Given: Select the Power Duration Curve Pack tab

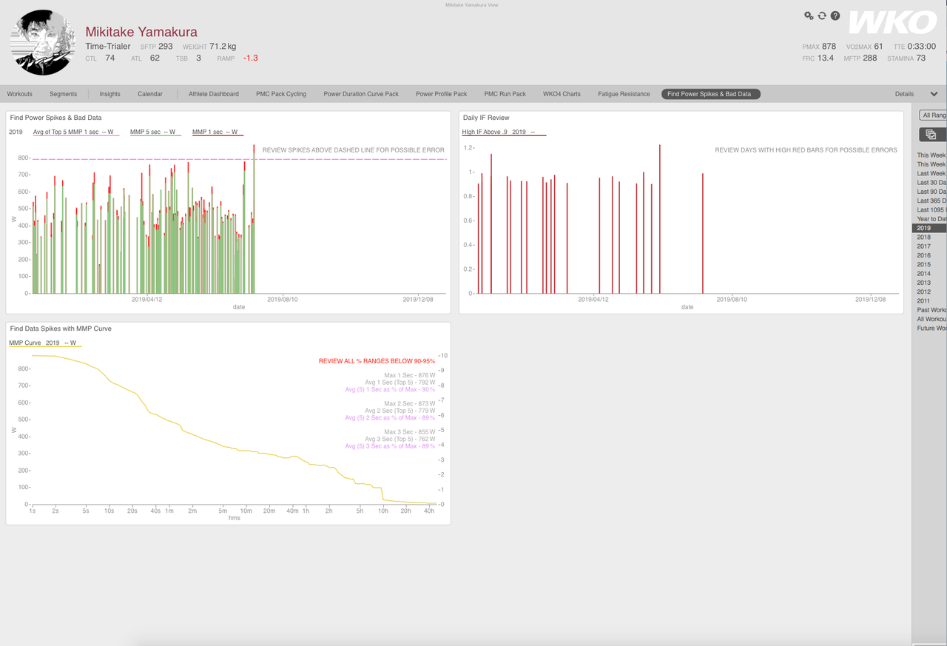Looking at the screenshot, I should 361,94.
